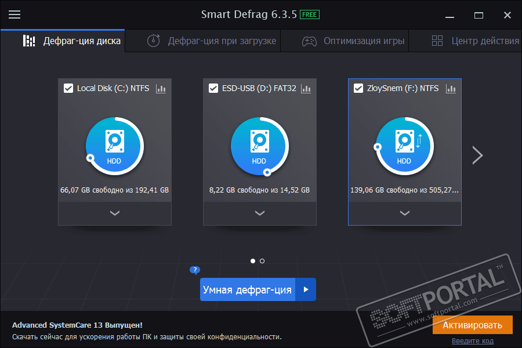Select the second page indicator dot
Image resolution: width=522 pixels, height=348 pixels.
click(x=262, y=261)
